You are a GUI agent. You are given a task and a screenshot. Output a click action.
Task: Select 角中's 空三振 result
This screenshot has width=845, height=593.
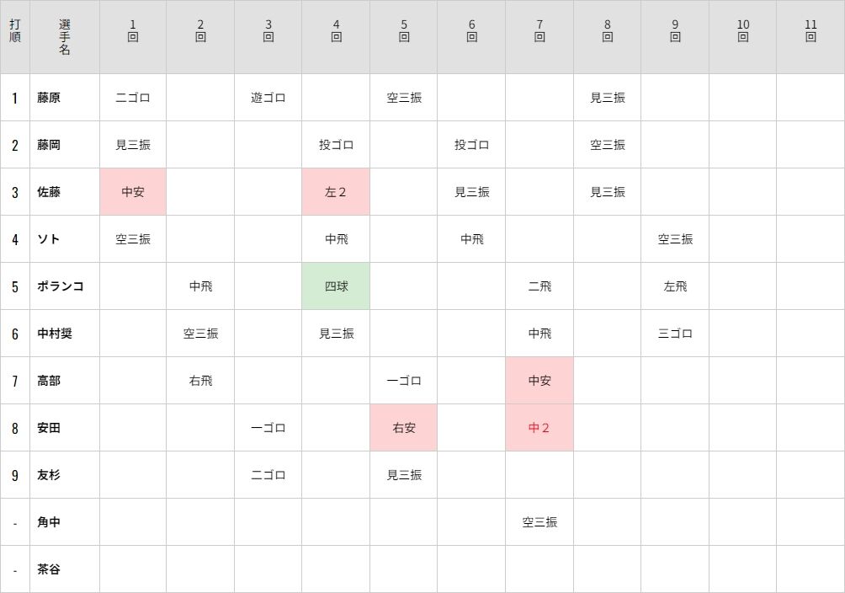(x=539, y=522)
